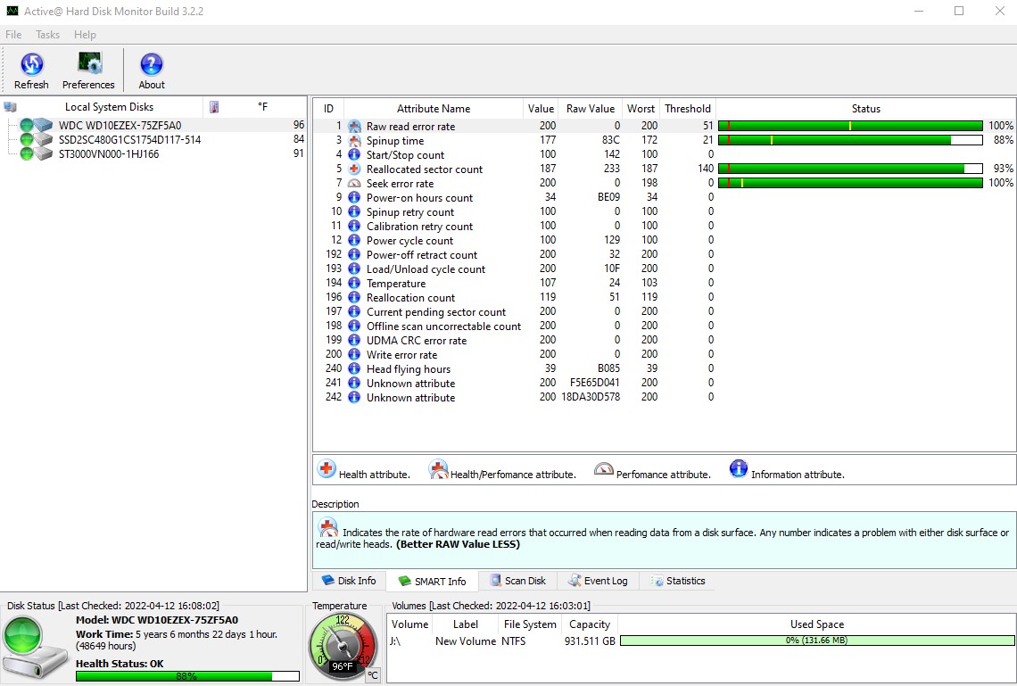This screenshot has height=686, width=1017.
Task: Click the thermometer icon column header
Action: pyautogui.click(x=214, y=107)
